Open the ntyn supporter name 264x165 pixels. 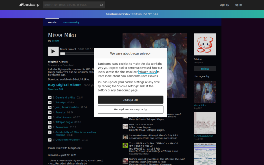click(131, 125)
